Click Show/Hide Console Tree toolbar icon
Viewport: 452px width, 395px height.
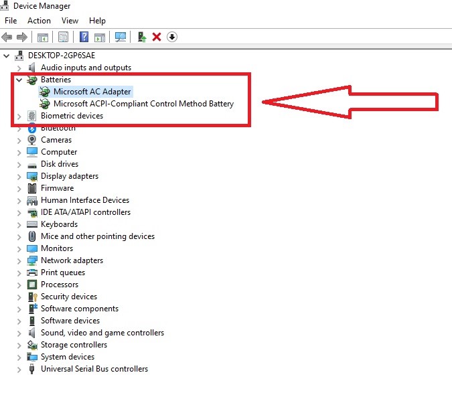[x=43, y=37]
